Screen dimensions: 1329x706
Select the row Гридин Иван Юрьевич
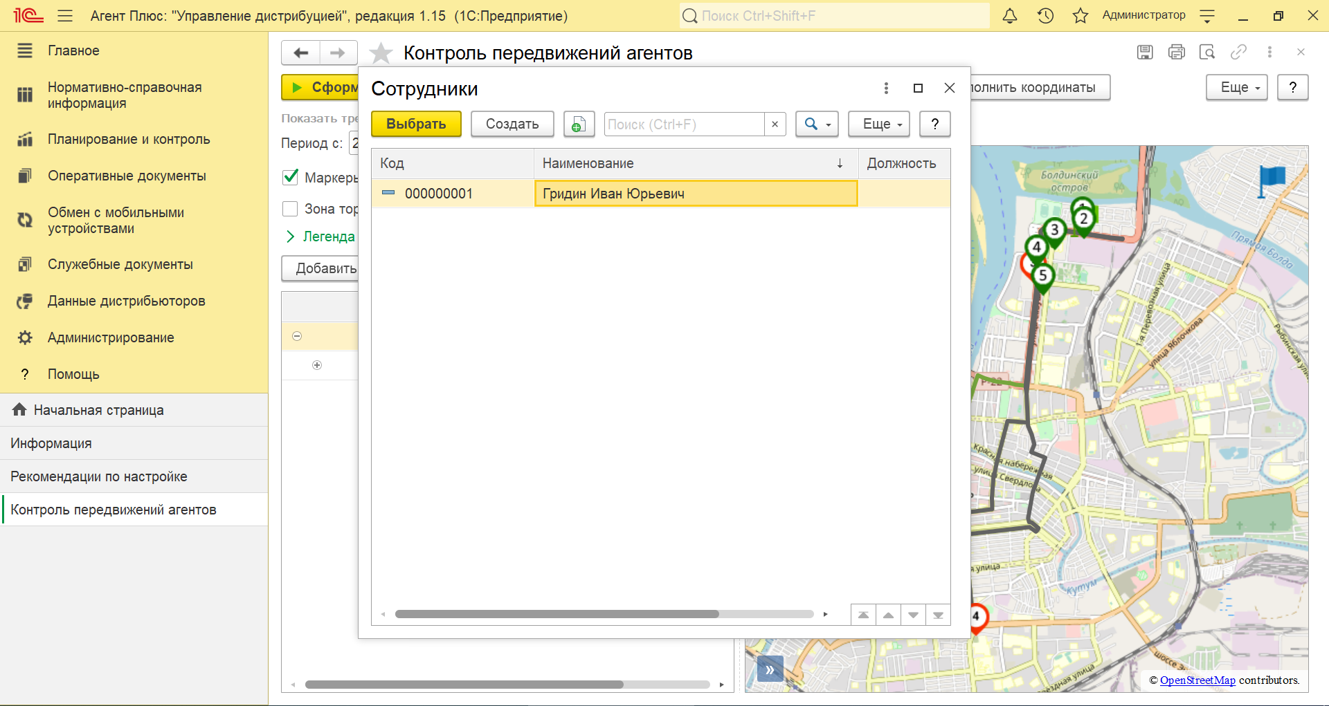[660, 194]
